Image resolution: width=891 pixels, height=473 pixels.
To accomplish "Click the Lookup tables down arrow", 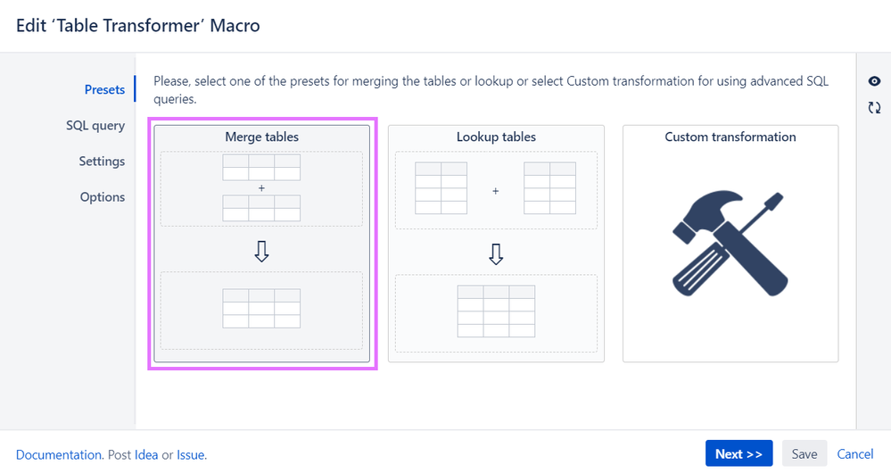I will 496,254.
